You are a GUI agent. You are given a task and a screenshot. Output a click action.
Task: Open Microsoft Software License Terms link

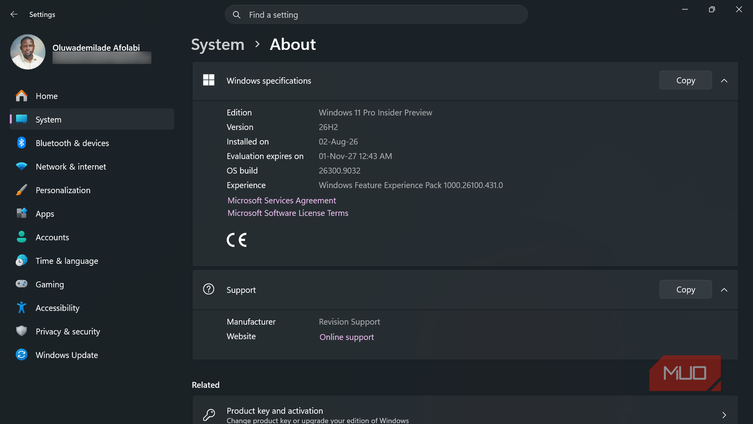[x=288, y=213]
